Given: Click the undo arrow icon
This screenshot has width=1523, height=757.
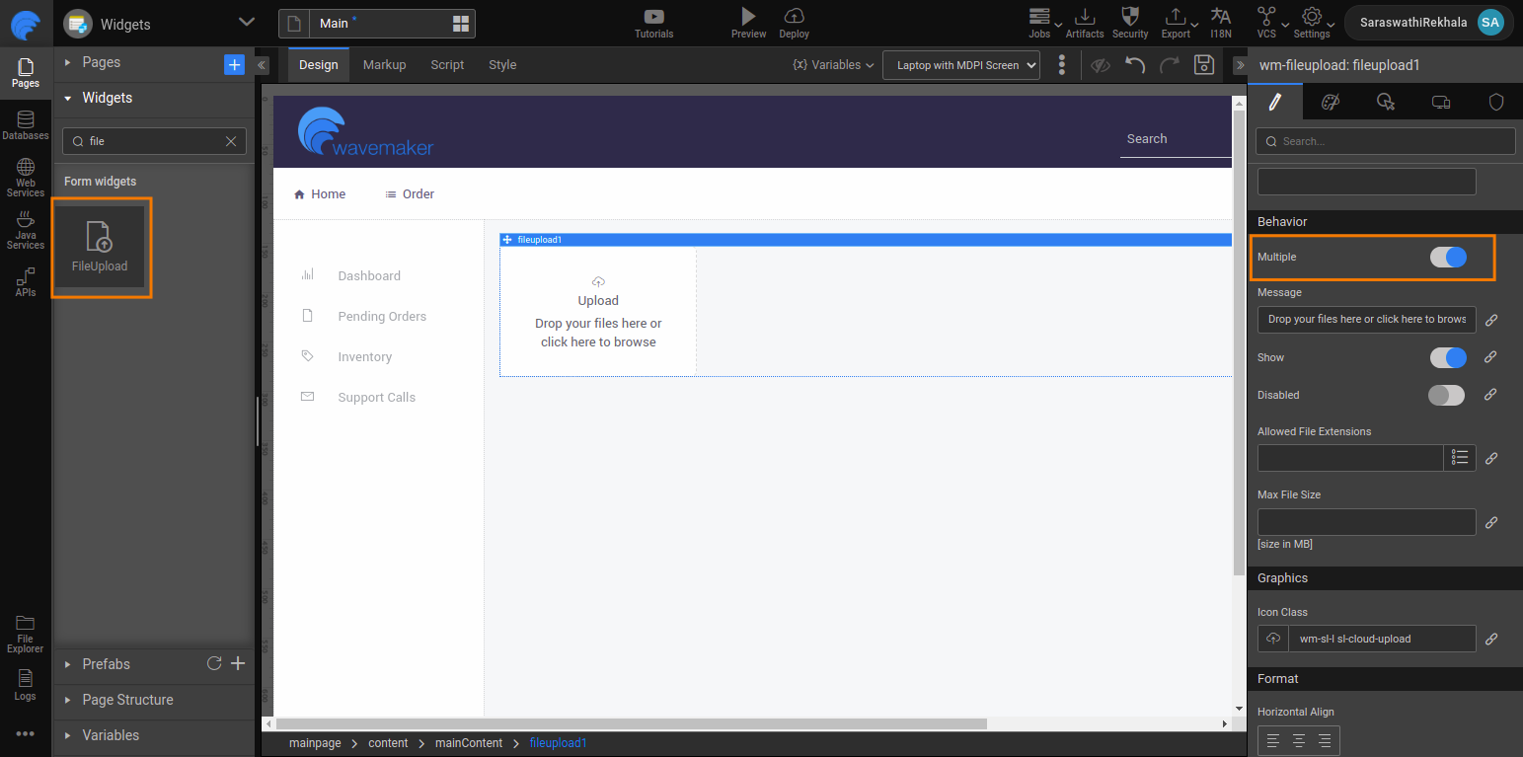Looking at the screenshot, I should pos(1135,65).
